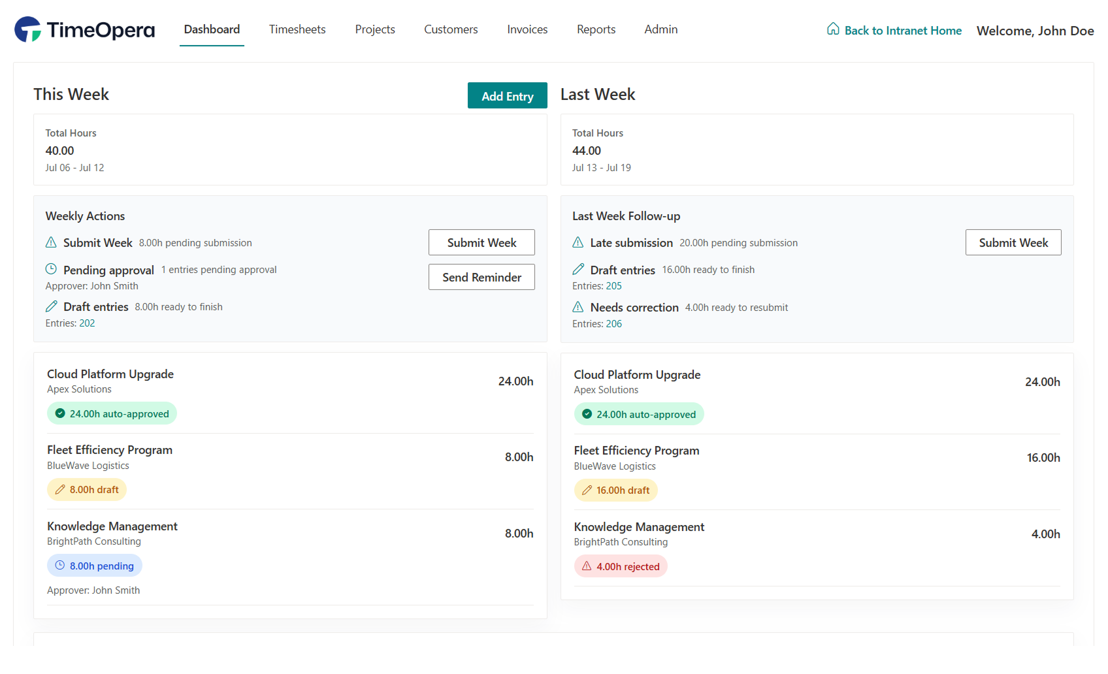The width and height of the screenshot is (1108, 674).
Task: Click the green check icon in This Week auto-approved badge
Action: pos(60,413)
